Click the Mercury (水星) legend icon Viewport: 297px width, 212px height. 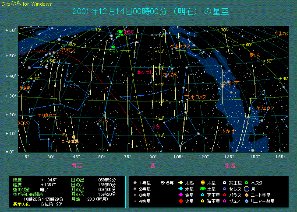pos(180,189)
